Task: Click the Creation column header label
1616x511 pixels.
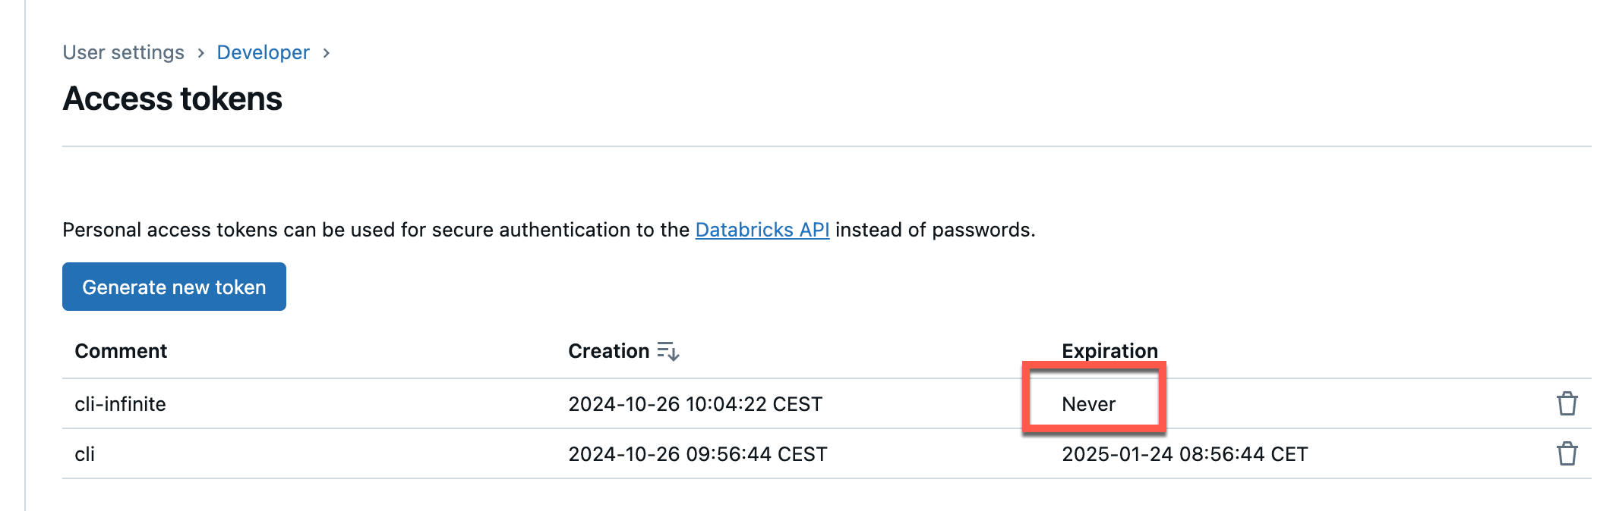Action: [x=608, y=351]
